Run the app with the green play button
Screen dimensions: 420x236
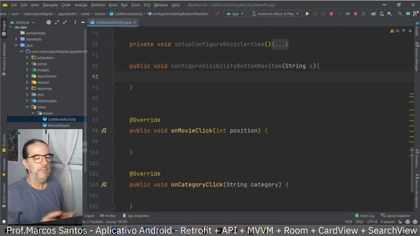pos(307,14)
